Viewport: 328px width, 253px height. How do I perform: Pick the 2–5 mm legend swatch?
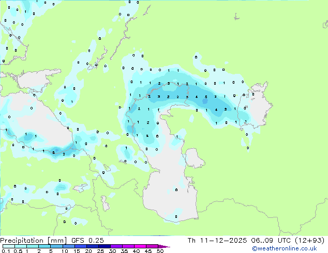tap(44, 246)
